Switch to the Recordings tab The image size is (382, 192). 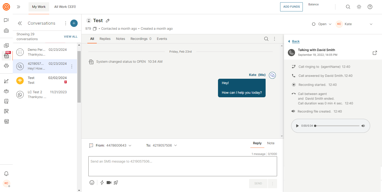pos(141,39)
